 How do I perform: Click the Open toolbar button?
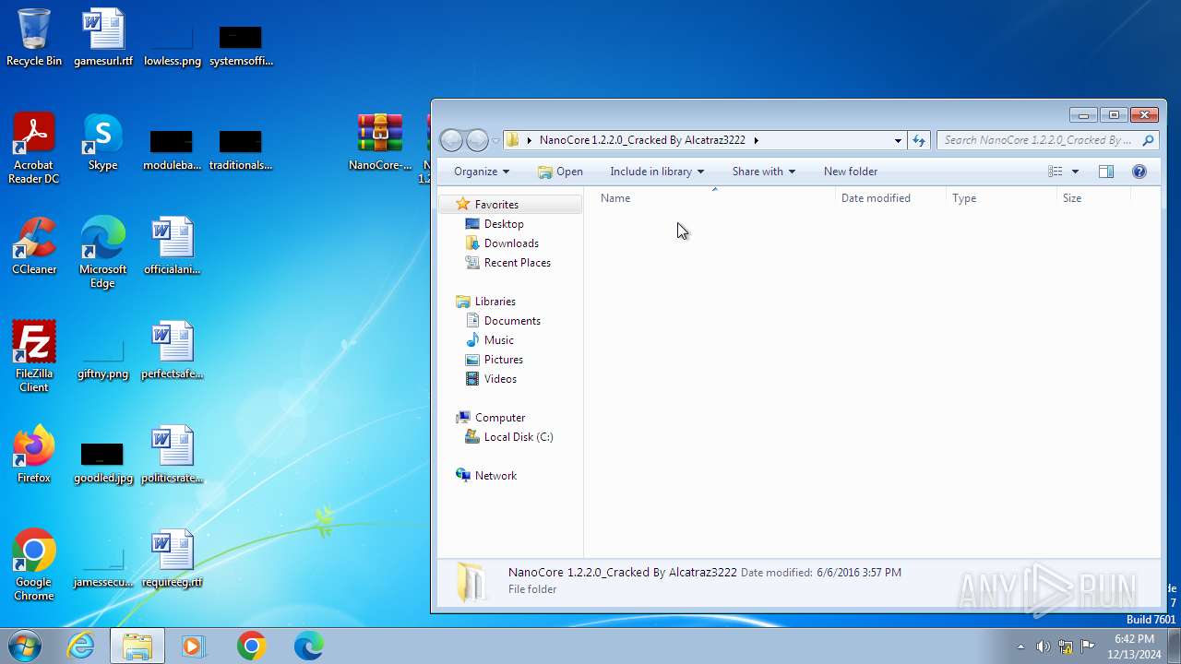pyautogui.click(x=560, y=172)
